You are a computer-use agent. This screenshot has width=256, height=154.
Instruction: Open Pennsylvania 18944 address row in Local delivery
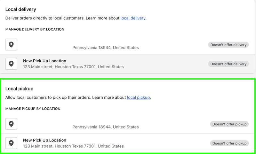[x=106, y=48]
